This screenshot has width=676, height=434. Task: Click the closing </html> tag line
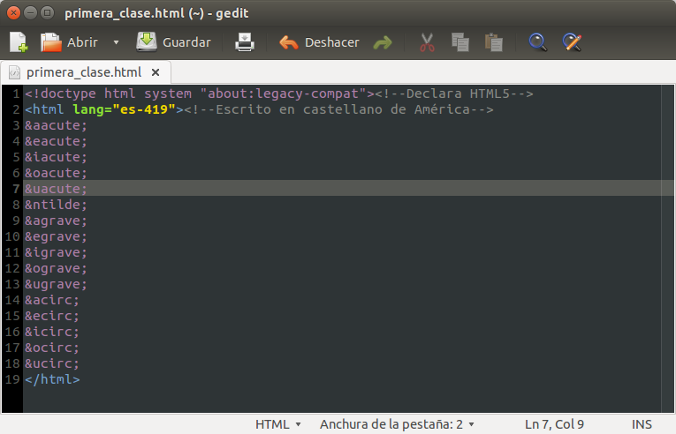point(52,379)
